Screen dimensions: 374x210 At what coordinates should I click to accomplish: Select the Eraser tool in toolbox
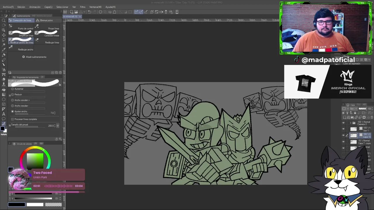coord(4,79)
